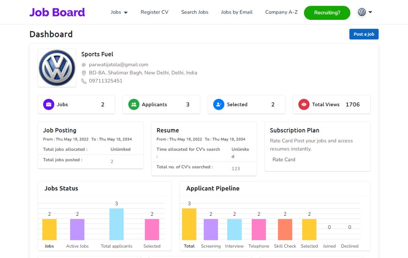Click the Sports Fuel company logo thumbnail
The width and height of the screenshot is (408, 258).
[x=57, y=67]
